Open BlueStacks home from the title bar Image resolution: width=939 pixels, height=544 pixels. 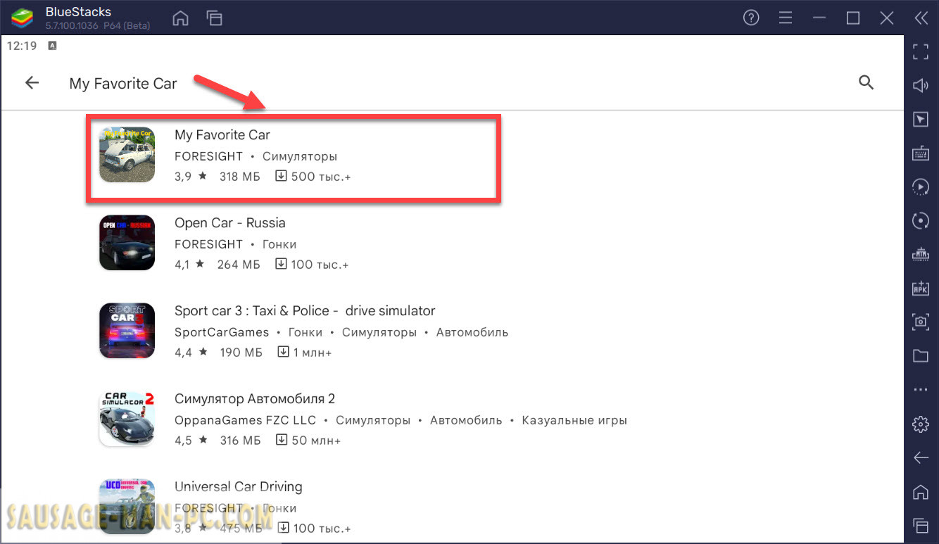181,18
